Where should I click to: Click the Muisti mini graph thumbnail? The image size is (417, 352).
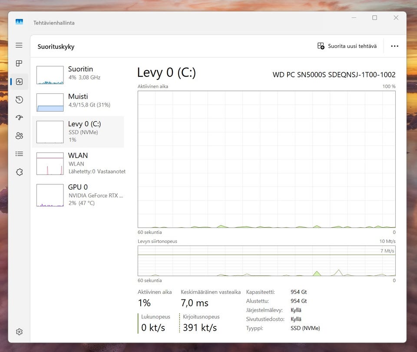(50, 103)
